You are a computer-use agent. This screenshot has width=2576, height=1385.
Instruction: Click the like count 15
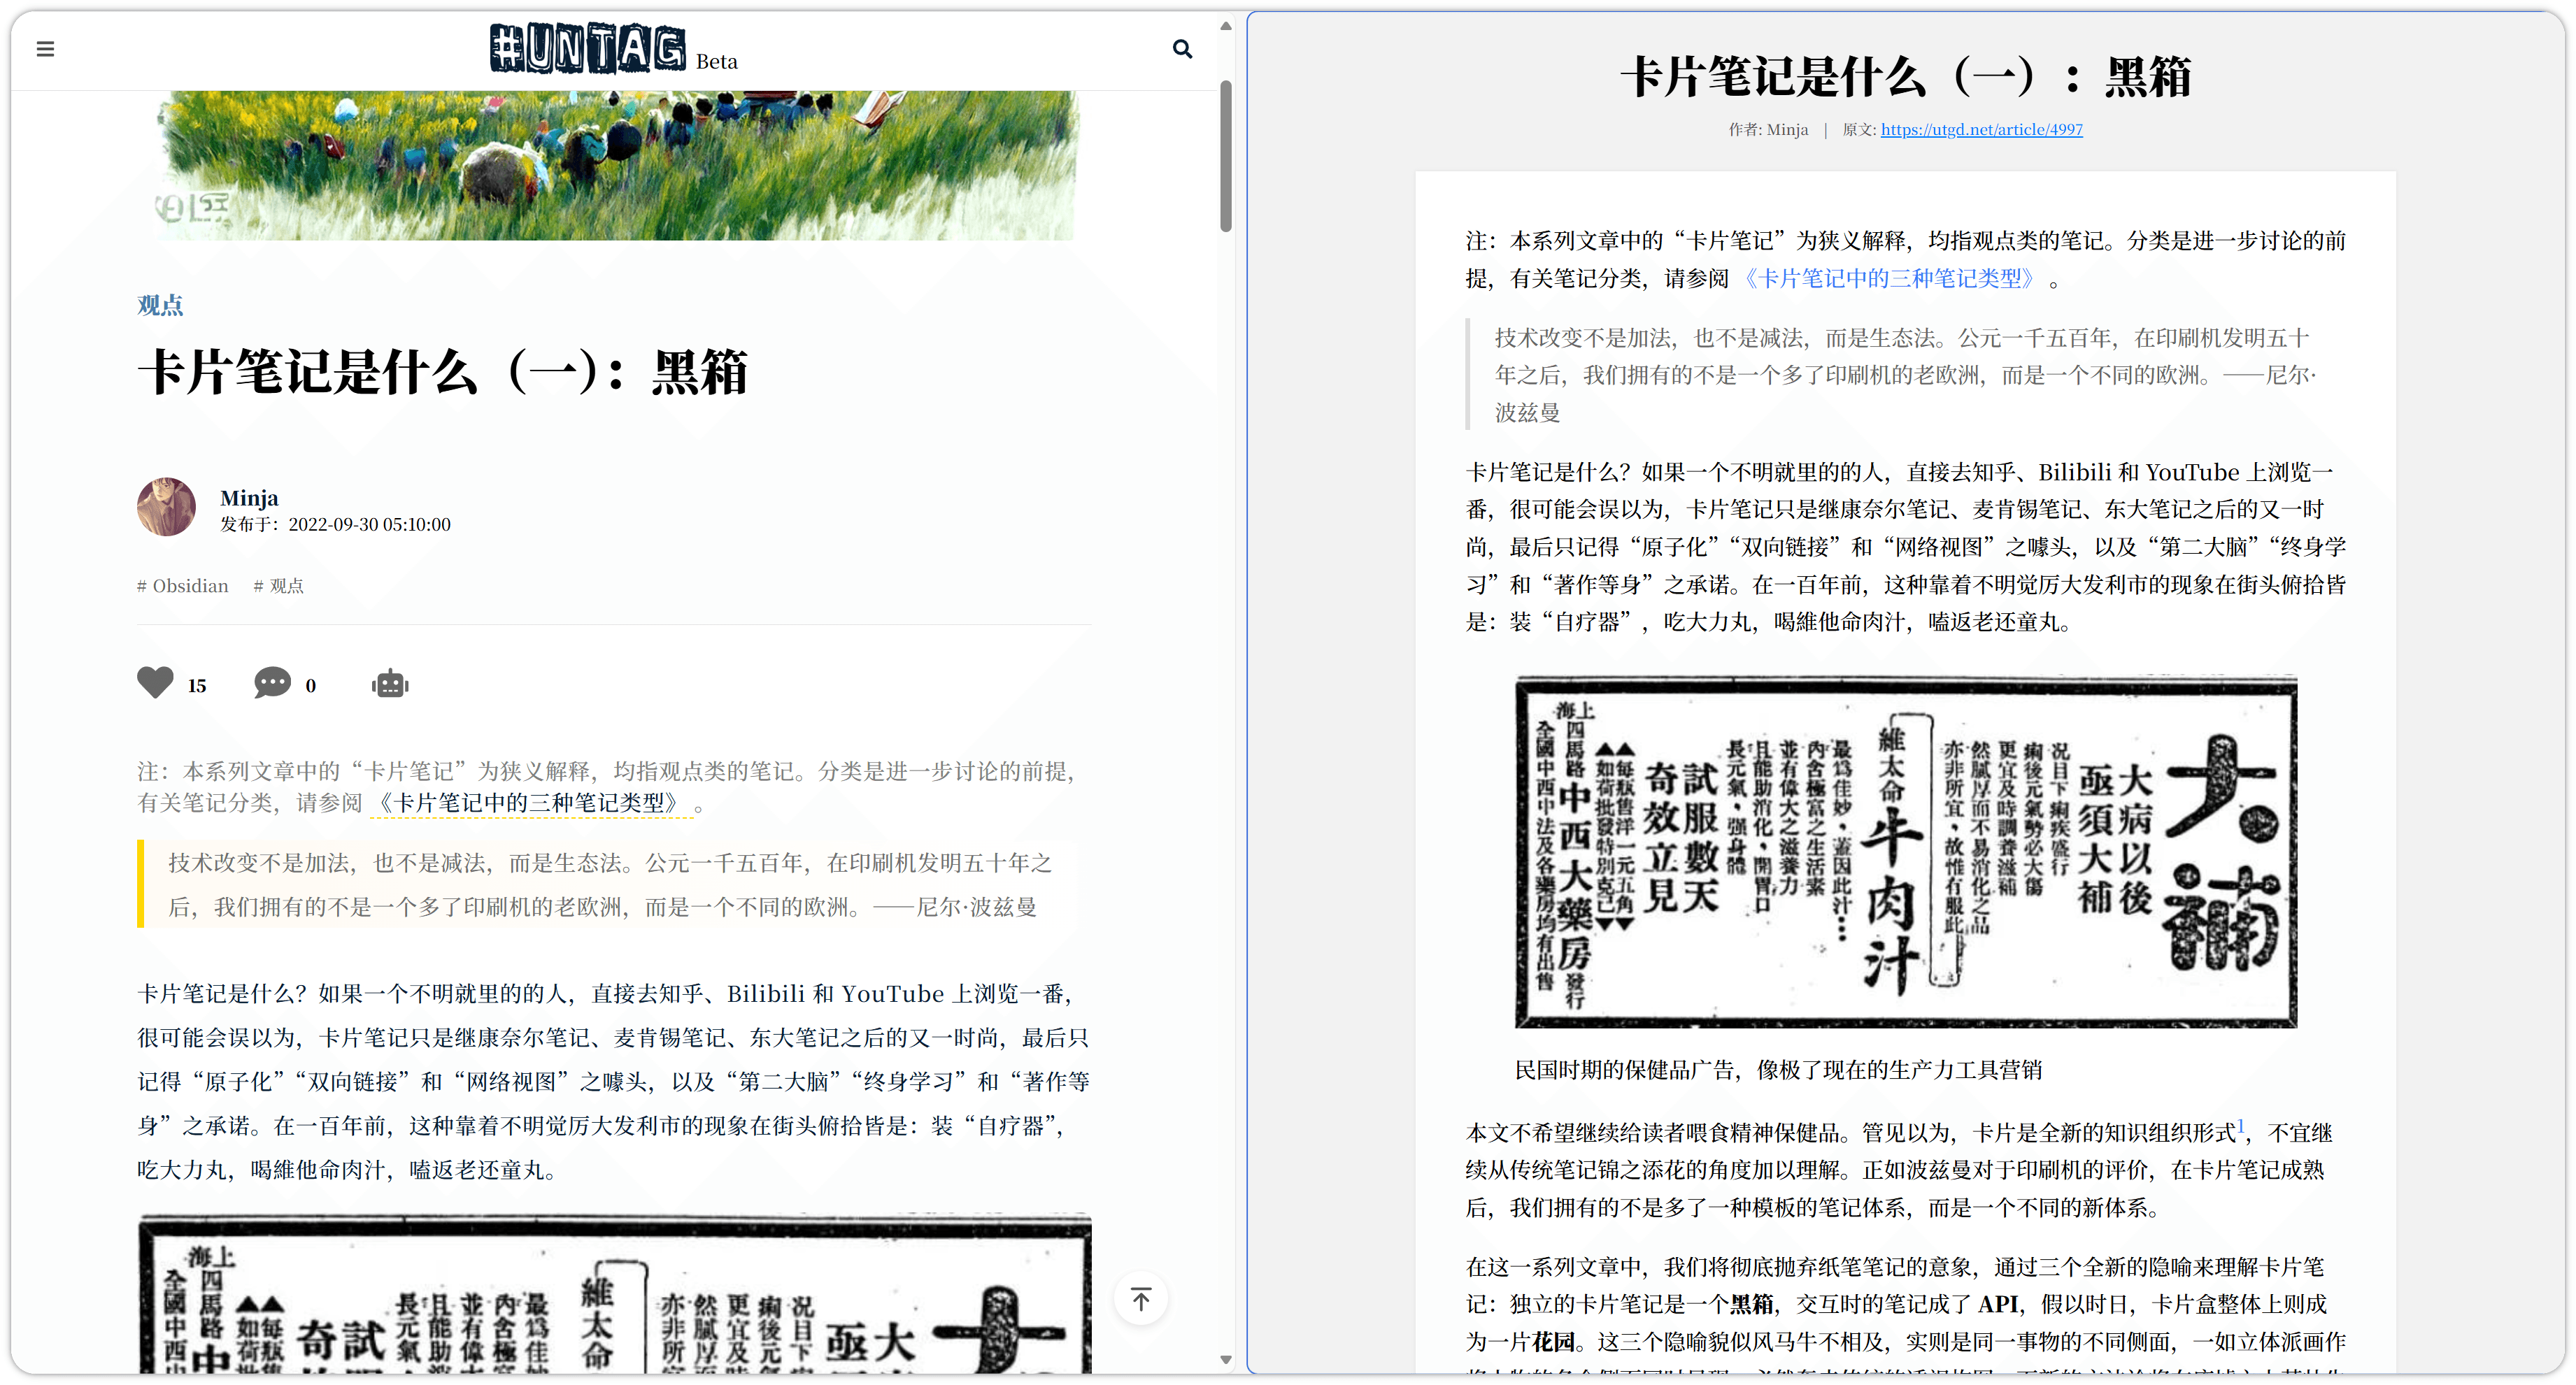point(197,685)
